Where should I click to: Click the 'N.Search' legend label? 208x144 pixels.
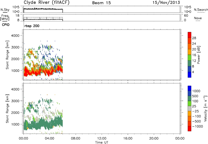coord(201,10)
